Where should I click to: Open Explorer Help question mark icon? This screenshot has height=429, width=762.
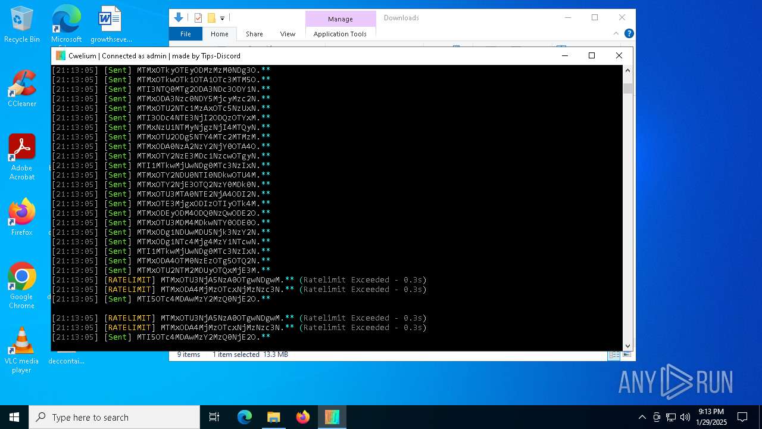629,33
